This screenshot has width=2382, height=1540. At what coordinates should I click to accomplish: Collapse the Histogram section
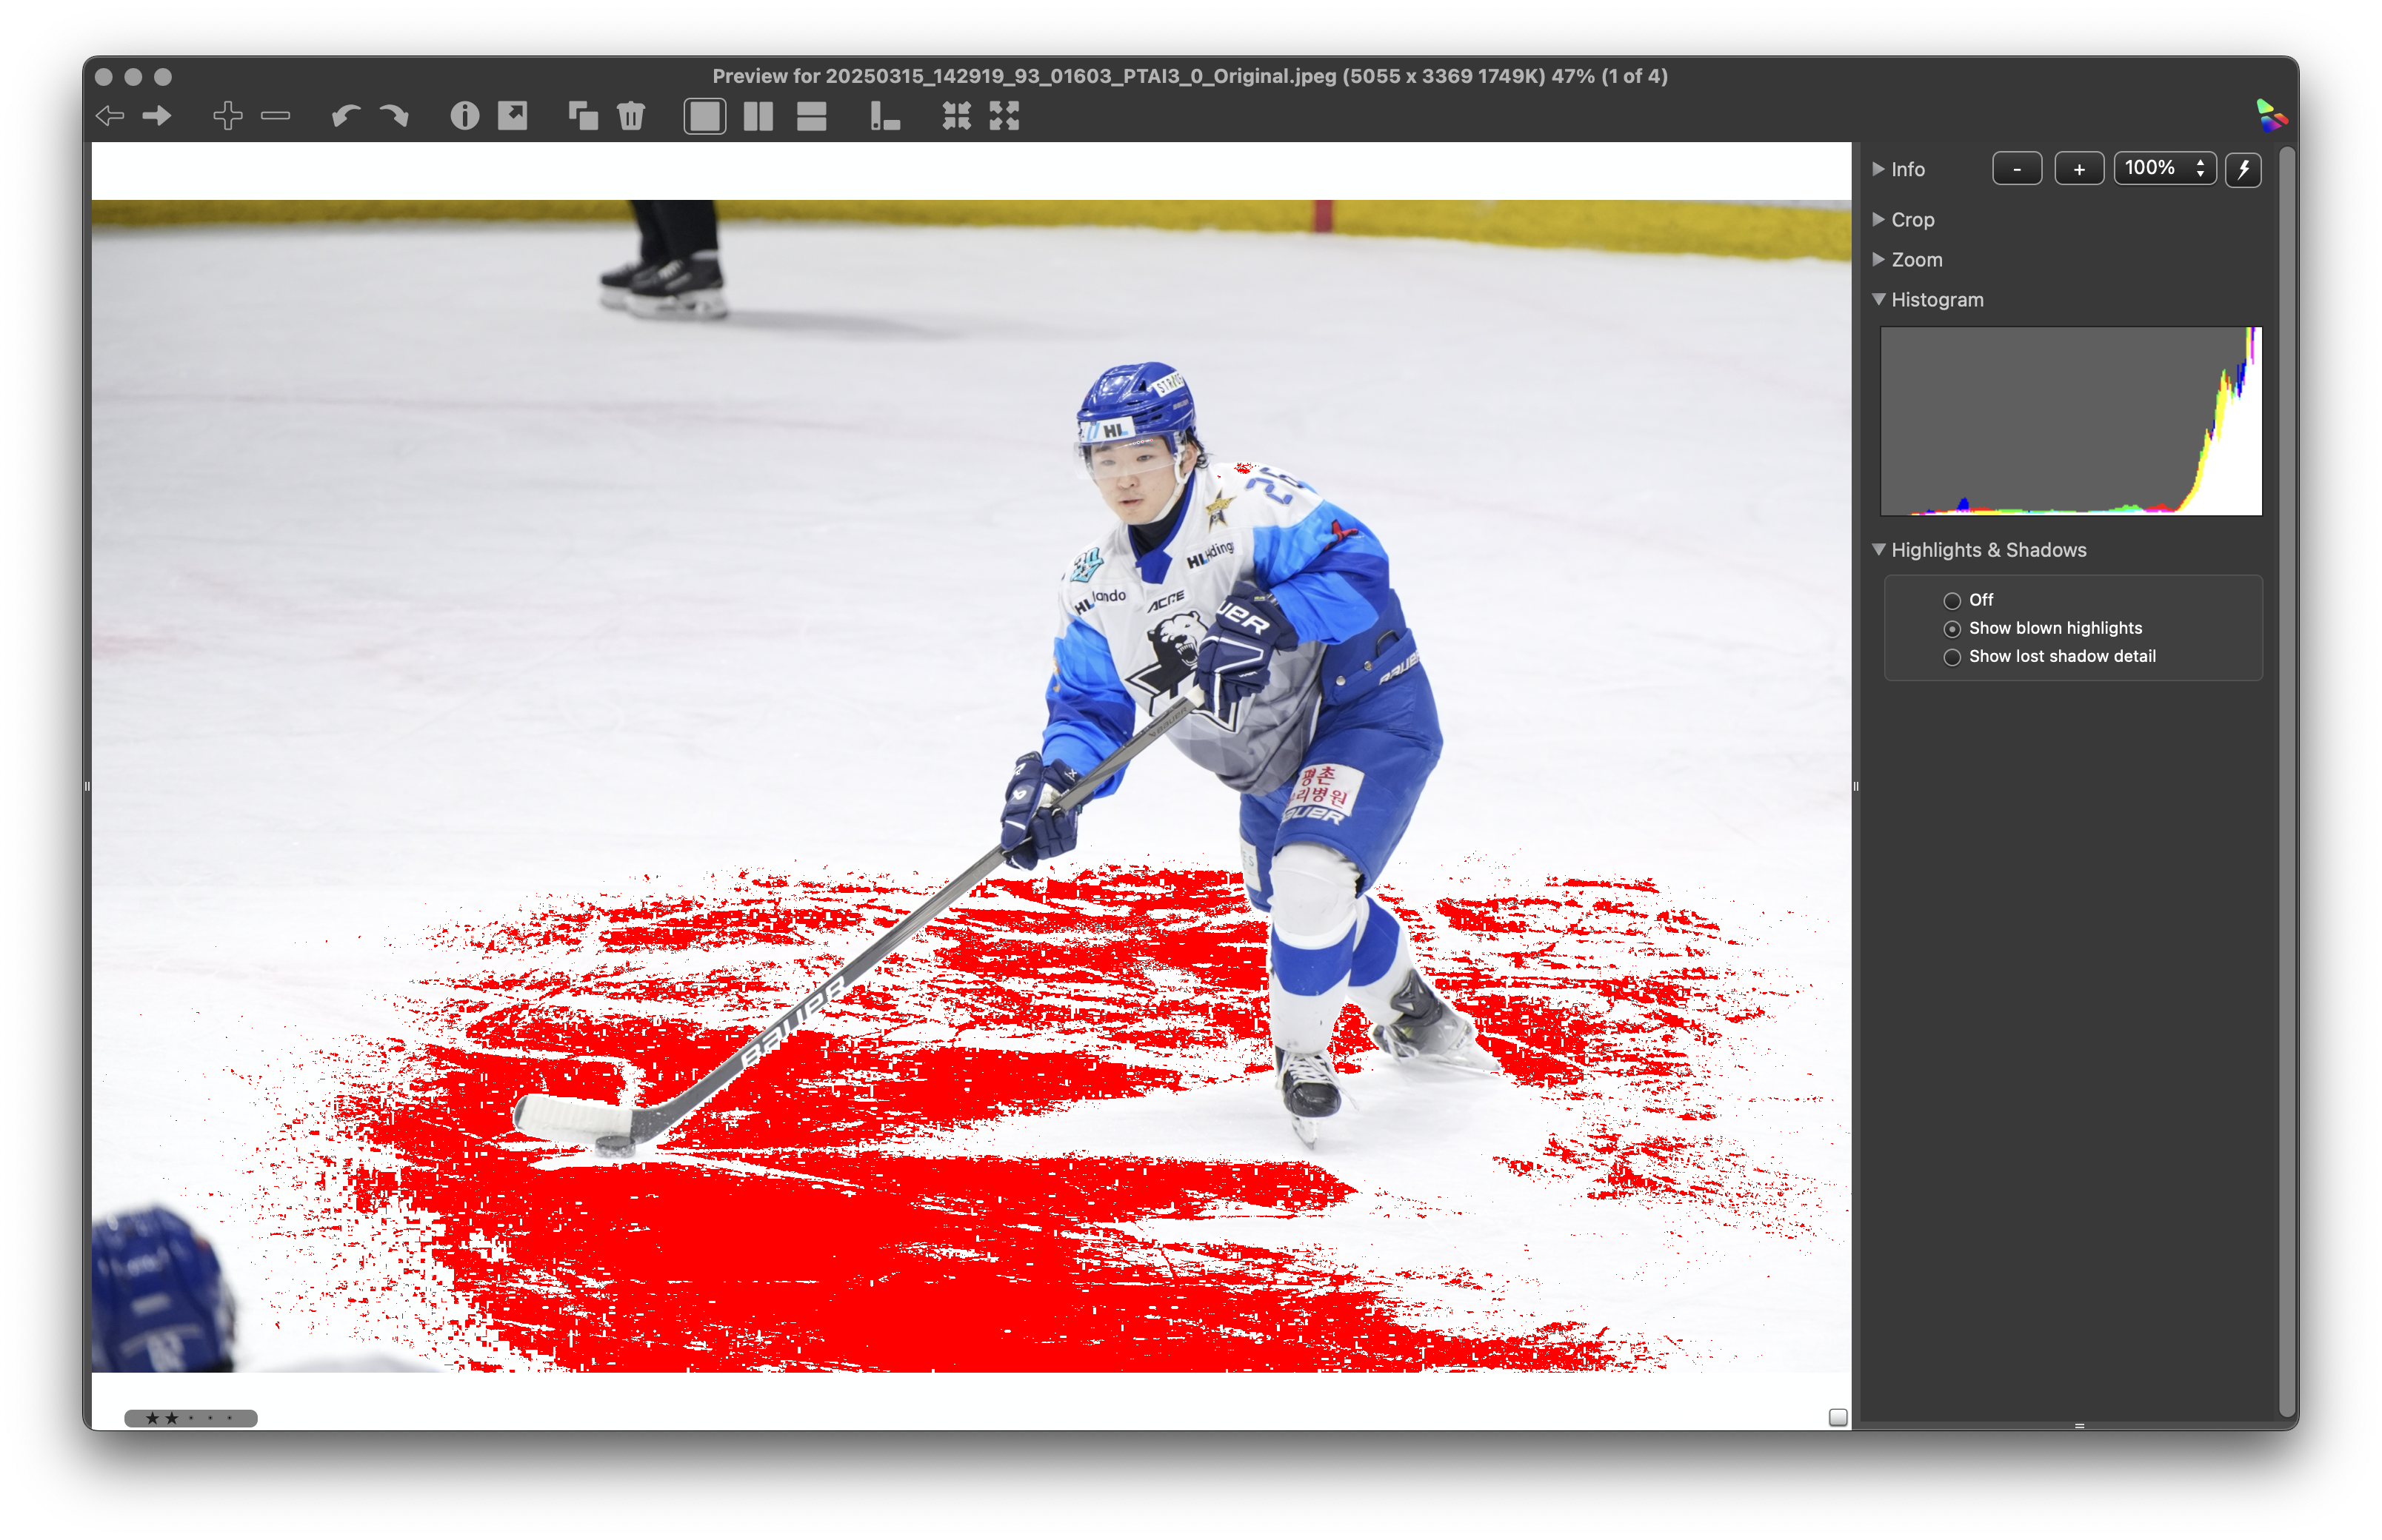1879,299
